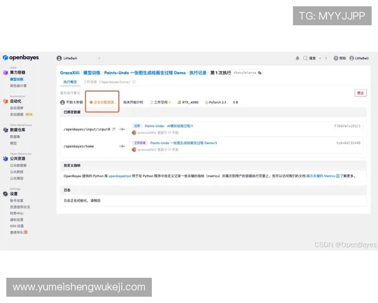This screenshot has height=303, width=378.
Task: Click the 正在分配资源 status indicator
Action: coord(103,102)
